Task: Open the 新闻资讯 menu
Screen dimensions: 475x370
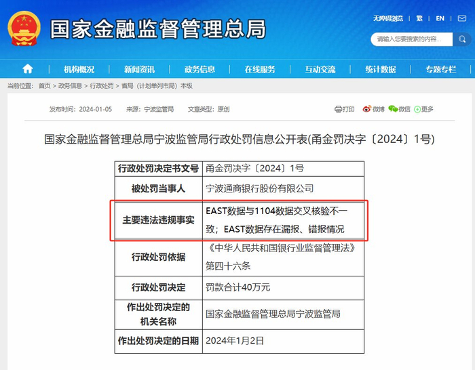Action: point(139,69)
